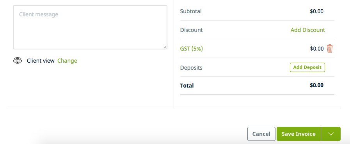The image size is (350, 144).
Task: Click the Subtotal row label
Action: pos(191,11)
